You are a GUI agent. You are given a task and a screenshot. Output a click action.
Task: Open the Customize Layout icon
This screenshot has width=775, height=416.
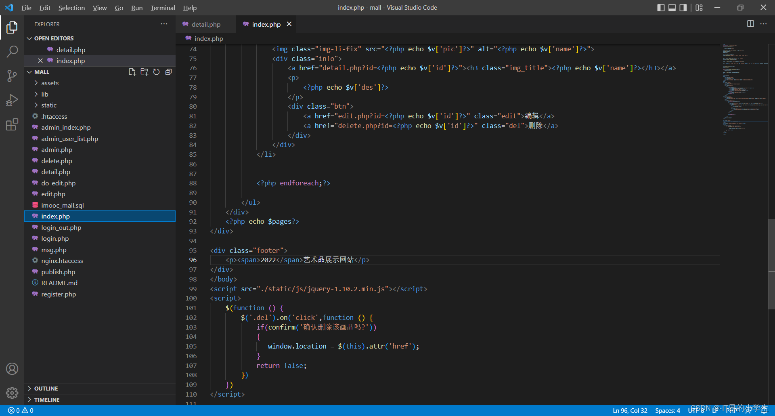[x=699, y=8]
